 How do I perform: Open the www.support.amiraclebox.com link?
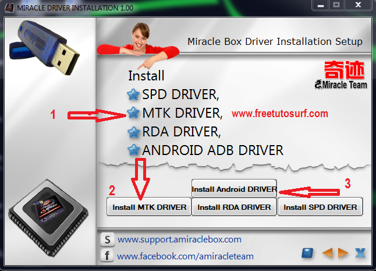coord(179,240)
